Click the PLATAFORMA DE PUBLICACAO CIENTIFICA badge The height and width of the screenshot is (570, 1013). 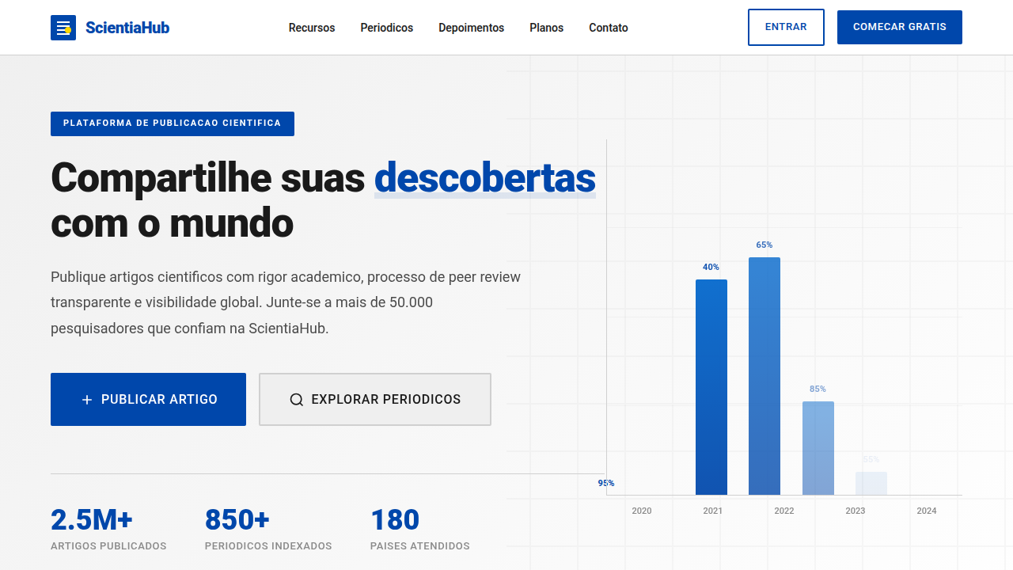[172, 123]
